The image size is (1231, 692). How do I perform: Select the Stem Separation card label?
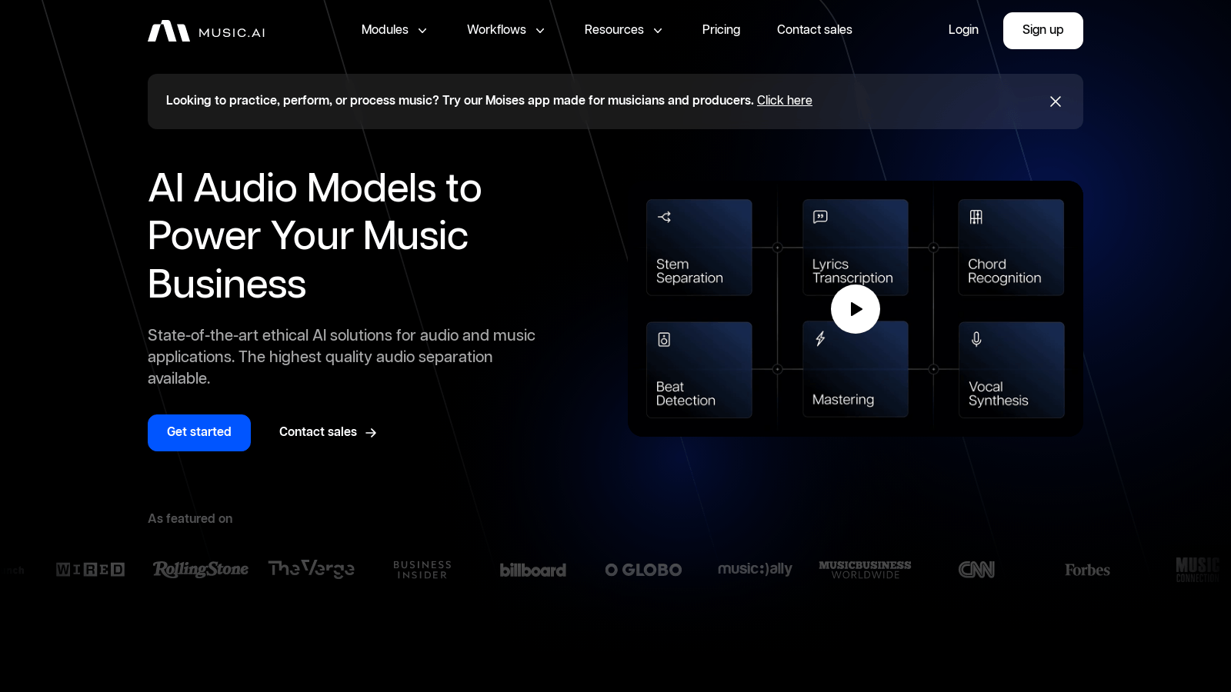pos(689,271)
